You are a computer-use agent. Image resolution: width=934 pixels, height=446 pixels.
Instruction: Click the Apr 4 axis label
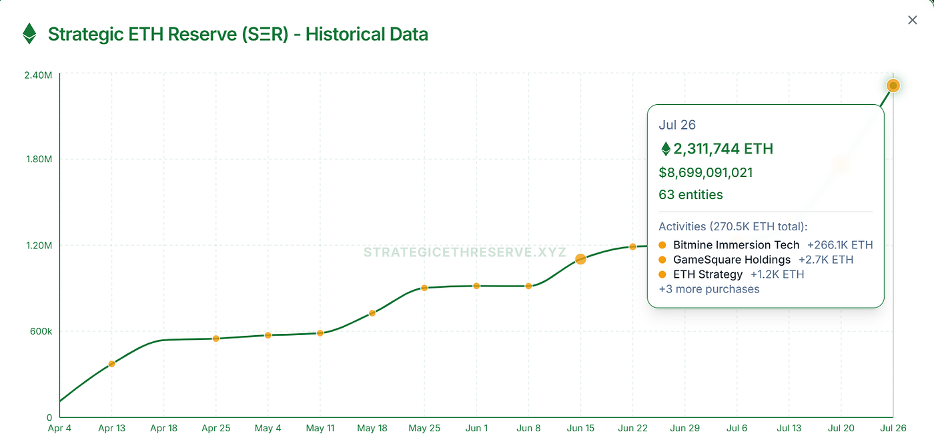[60, 428]
